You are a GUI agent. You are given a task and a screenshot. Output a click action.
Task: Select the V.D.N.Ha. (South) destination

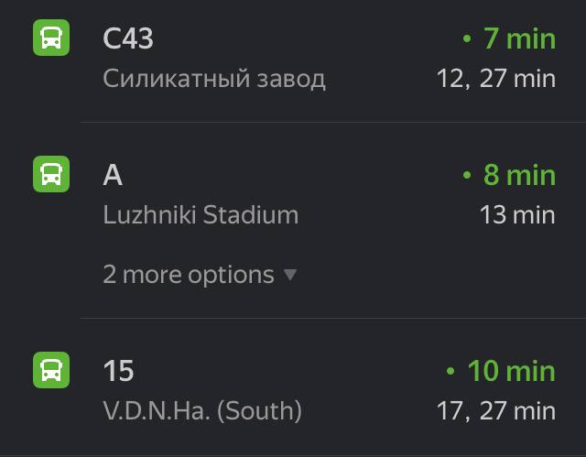click(x=202, y=411)
